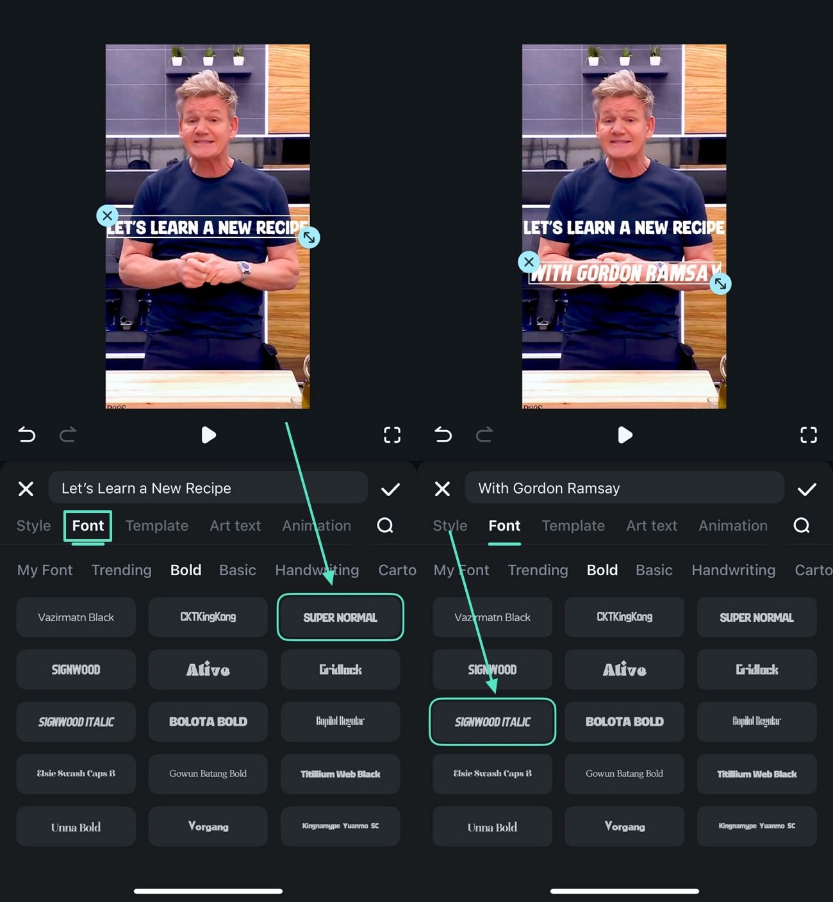Select Bold font category in left screen
This screenshot has height=902, width=833.
[x=186, y=570]
